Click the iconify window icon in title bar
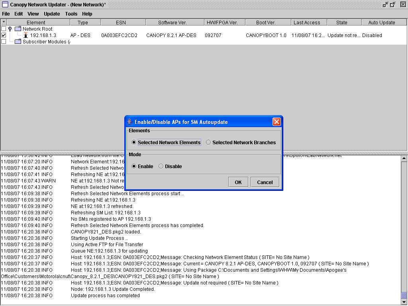Viewport: 408px width, 306px height. coord(385,4)
